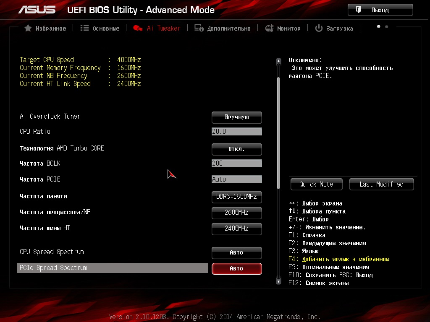Viewport: 430px width, 322px height.
Task: Click the Отключено help description text
Action: point(341,68)
